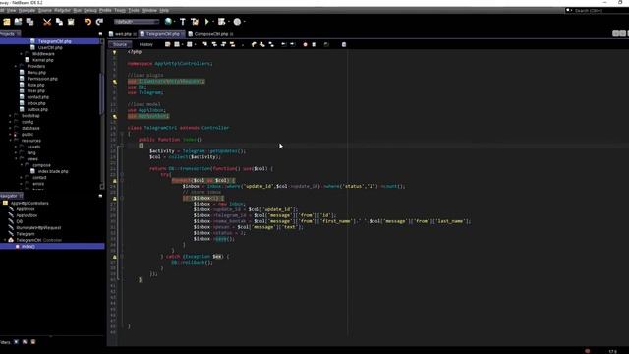Image resolution: width=629 pixels, height=354 pixels.
Task: Expand the bootstrap folder
Action: (10, 116)
